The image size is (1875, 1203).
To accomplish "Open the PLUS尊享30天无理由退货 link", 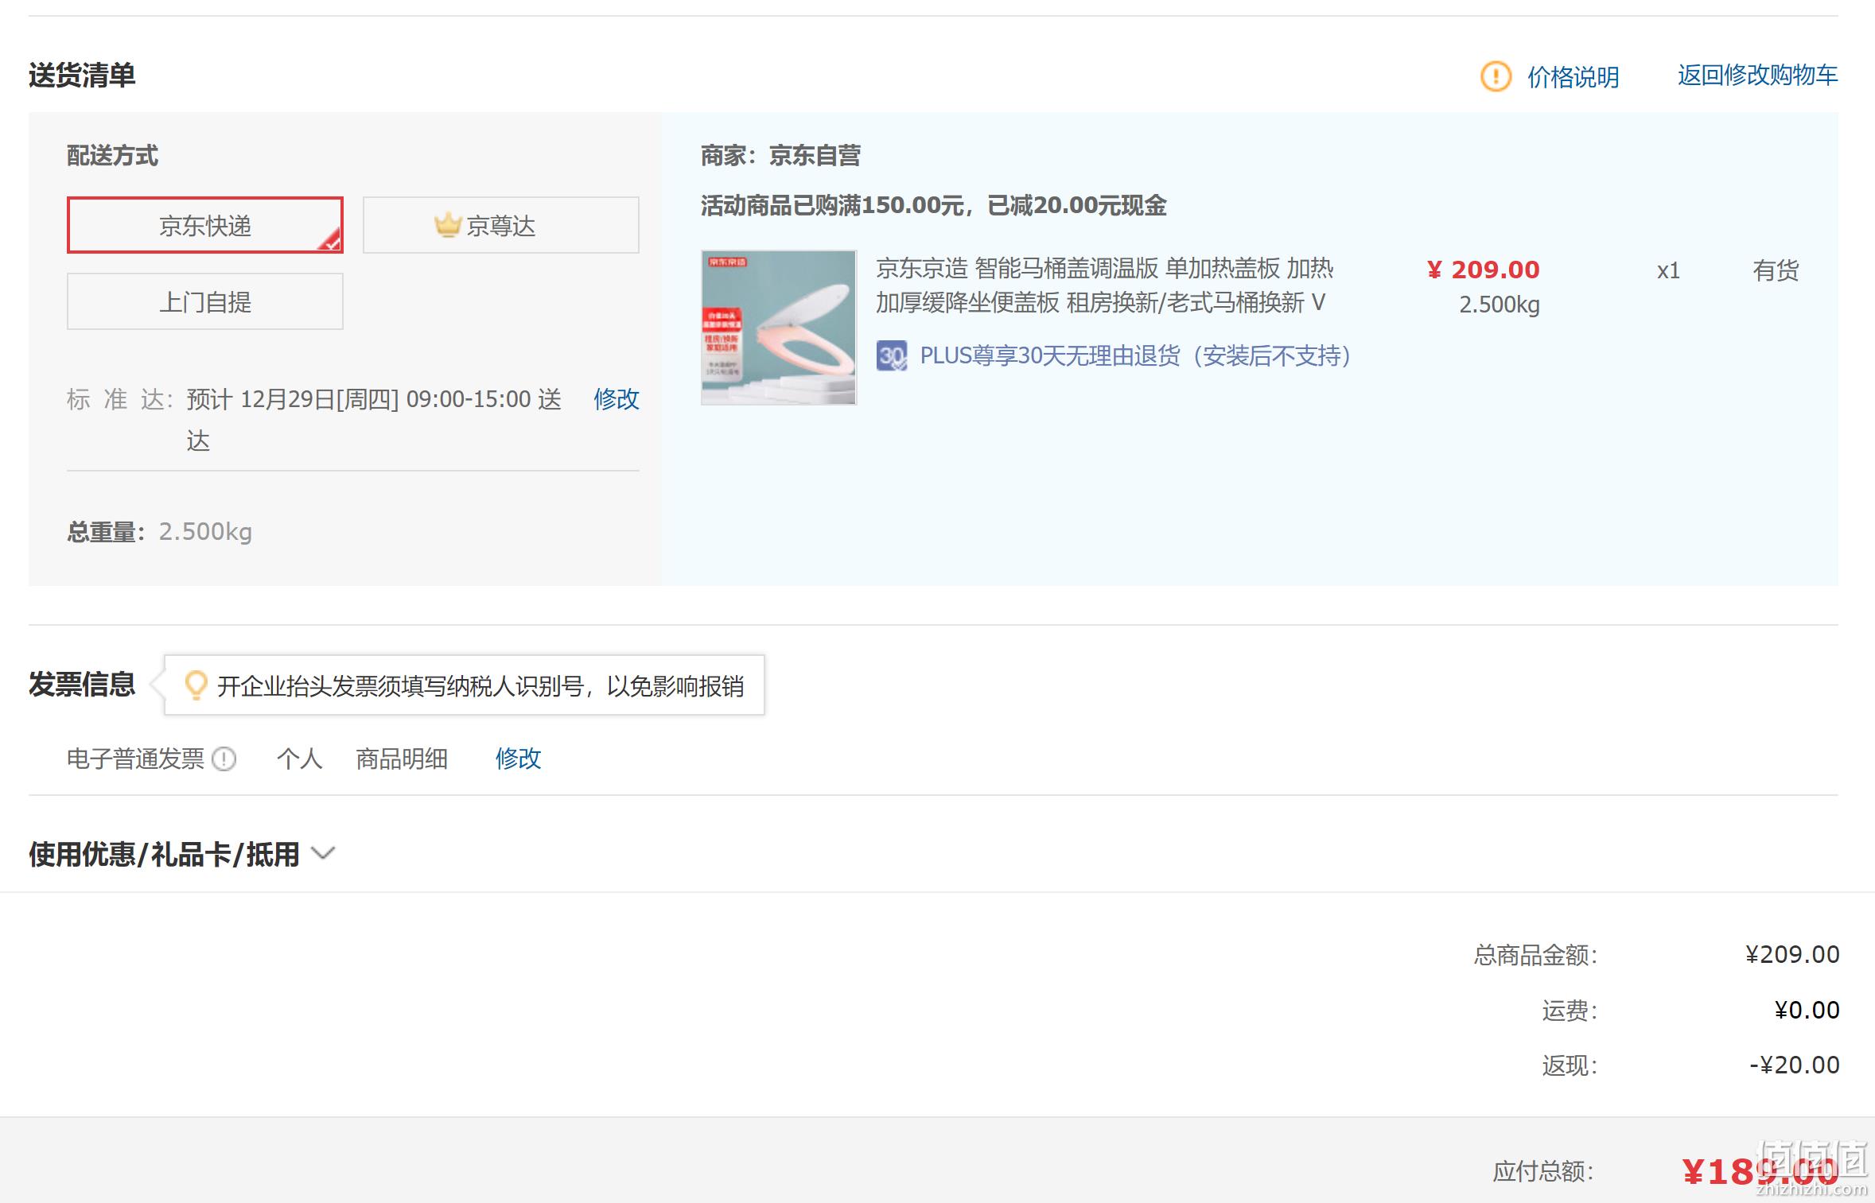I will pos(1135,355).
